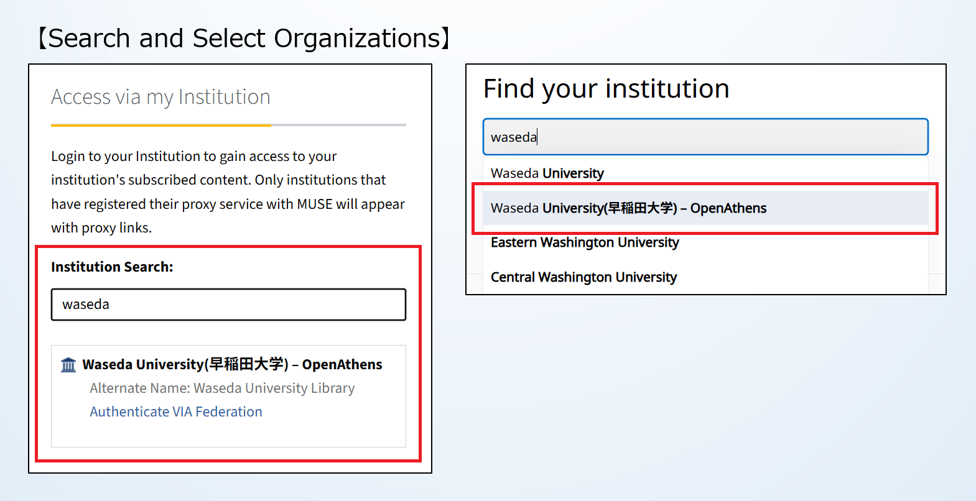Click the Institution Search: label
This screenshot has width=976, height=501.
112,267
